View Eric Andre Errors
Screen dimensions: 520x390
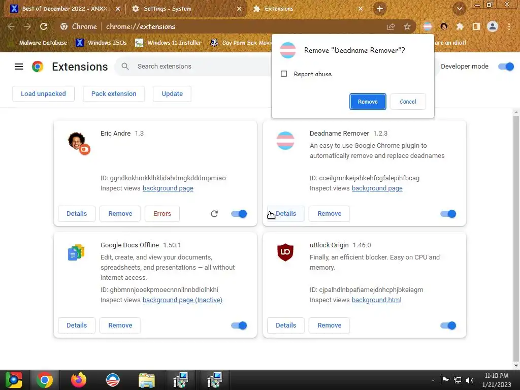pyautogui.click(x=162, y=214)
